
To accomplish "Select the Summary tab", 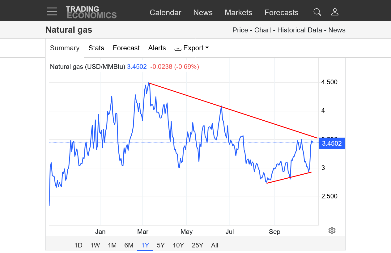I will (65, 48).
